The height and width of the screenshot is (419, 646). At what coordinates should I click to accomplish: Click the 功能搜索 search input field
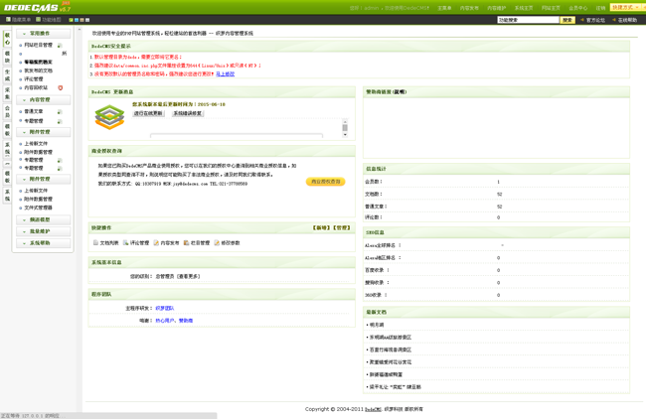(x=528, y=20)
